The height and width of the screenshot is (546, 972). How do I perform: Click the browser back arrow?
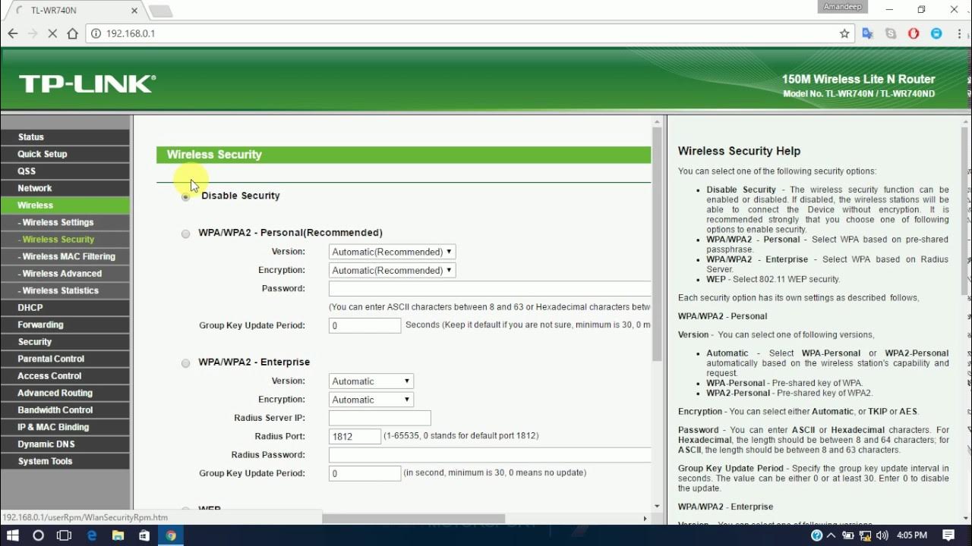13,33
